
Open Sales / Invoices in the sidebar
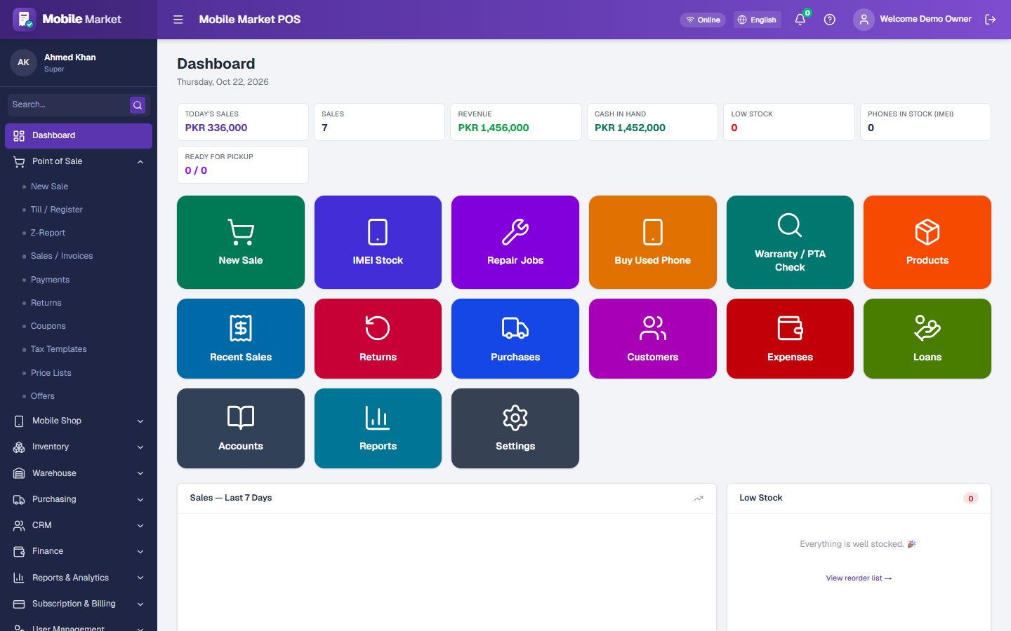pos(62,256)
